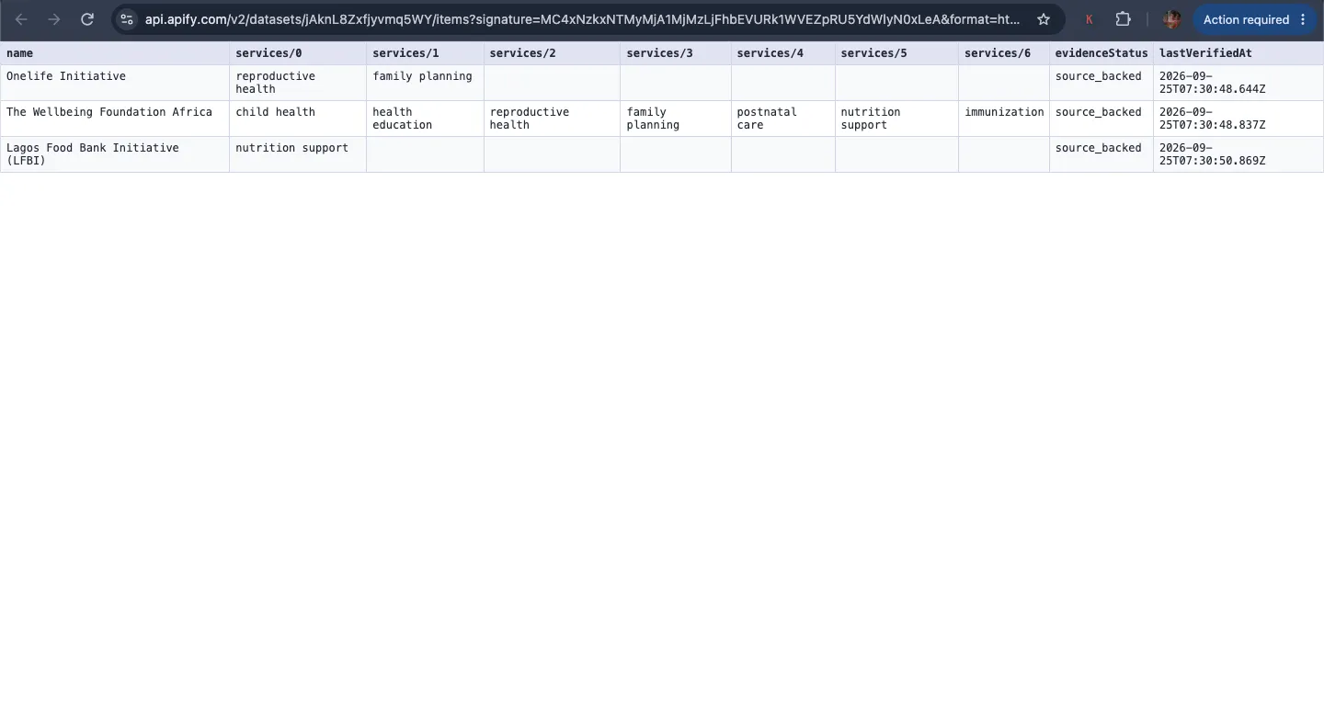View site information icon in address bar

coord(127,19)
